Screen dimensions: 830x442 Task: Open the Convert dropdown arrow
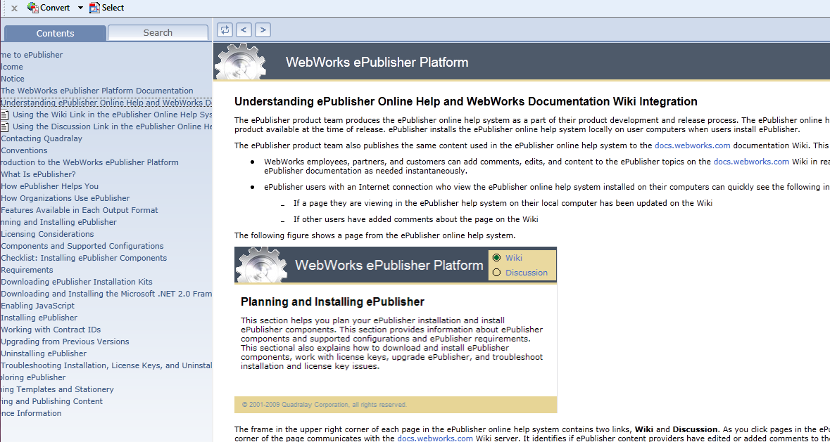point(80,8)
